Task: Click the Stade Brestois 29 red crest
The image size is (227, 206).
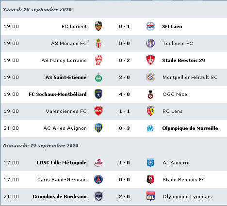Action: click(x=150, y=60)
